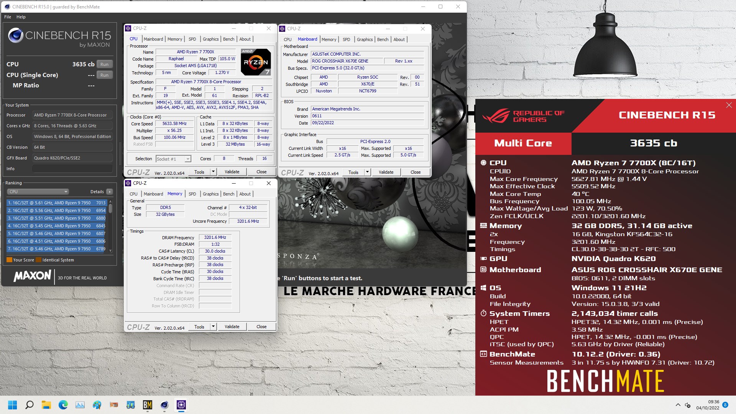The image size is (736, 414).
Task: Switch to the SPD tab in the top-left CPU-Z window
Action: pos(192,39)
